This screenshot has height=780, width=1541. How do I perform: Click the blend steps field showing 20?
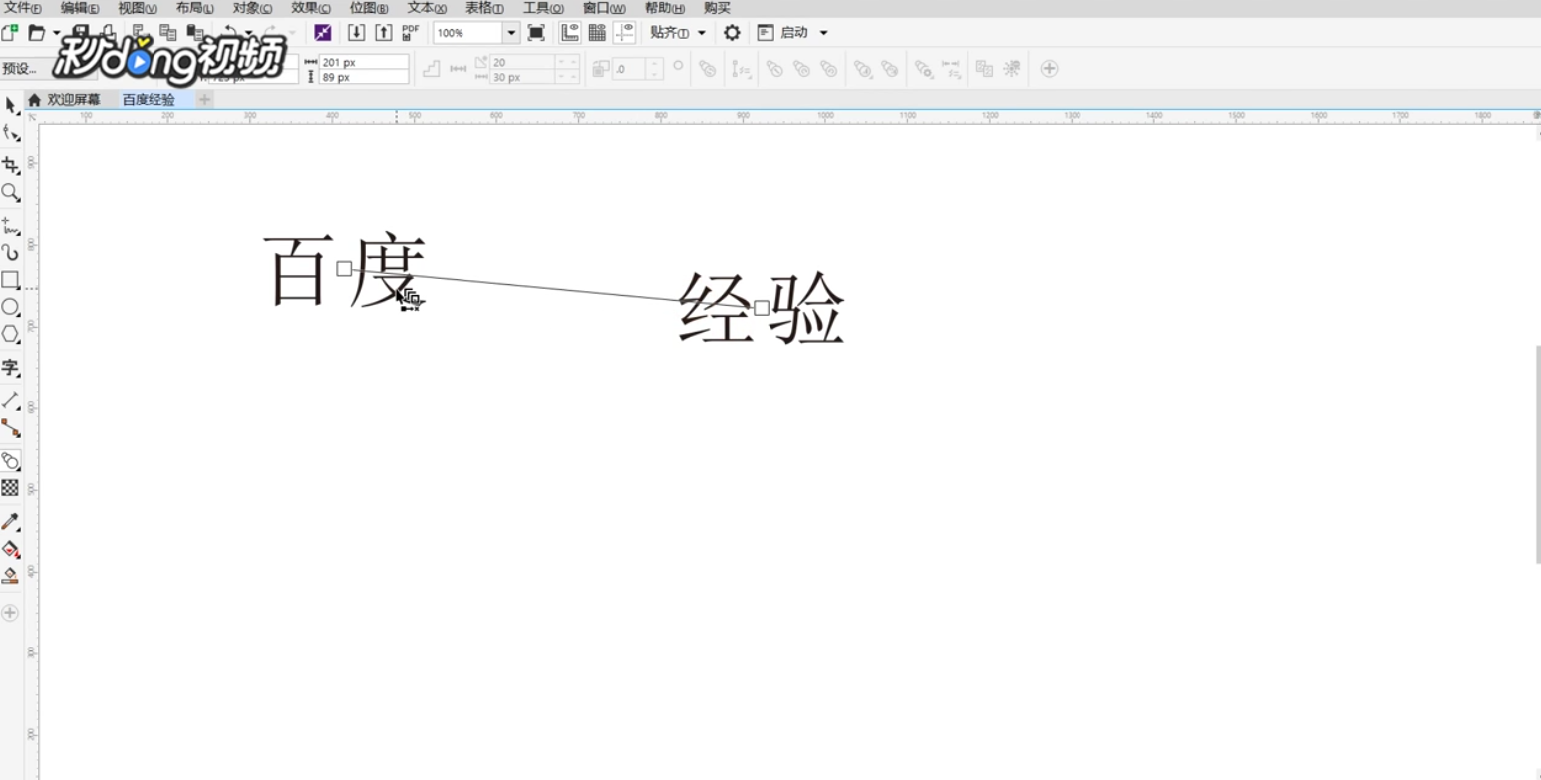pyautogui.click(x=522, y=62)
